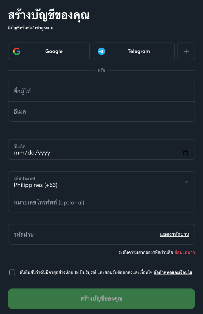Toggle แสดงรหัสผ่าน to show password

pyautogui.click(x=174, y=234)
